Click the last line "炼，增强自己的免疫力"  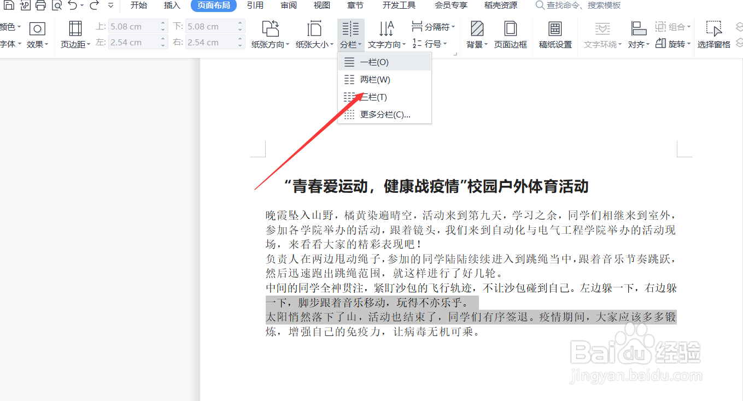[372, 332]
